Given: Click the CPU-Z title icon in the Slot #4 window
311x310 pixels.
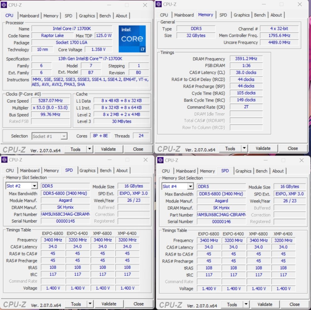Looking at the screenshot, I should 160,160.
